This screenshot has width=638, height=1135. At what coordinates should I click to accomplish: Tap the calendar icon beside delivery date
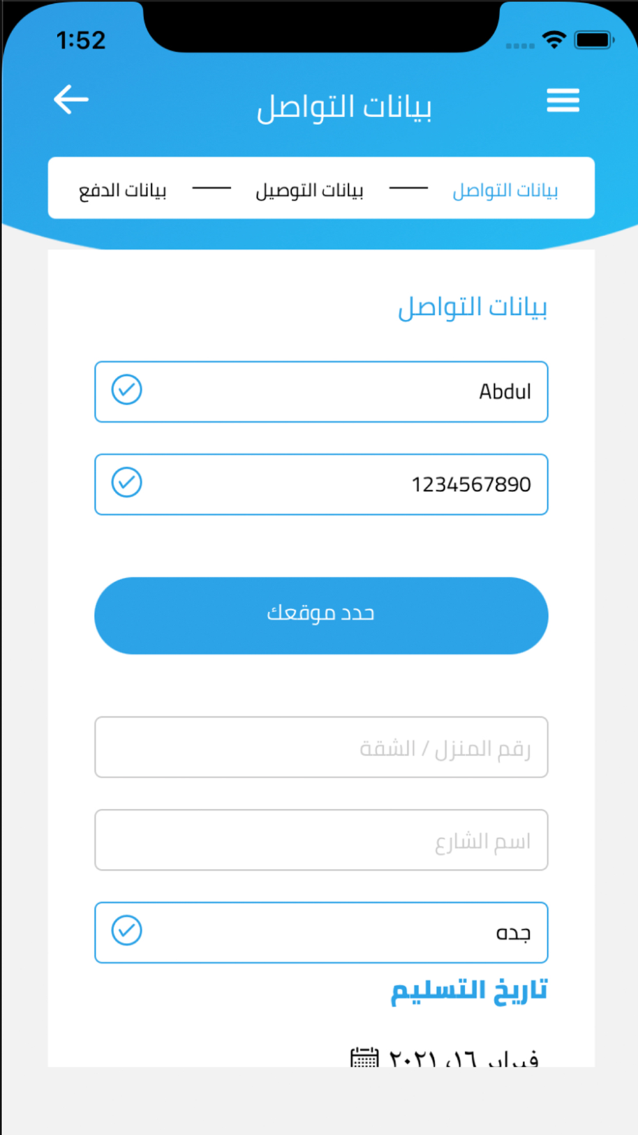pos(364,1057)
